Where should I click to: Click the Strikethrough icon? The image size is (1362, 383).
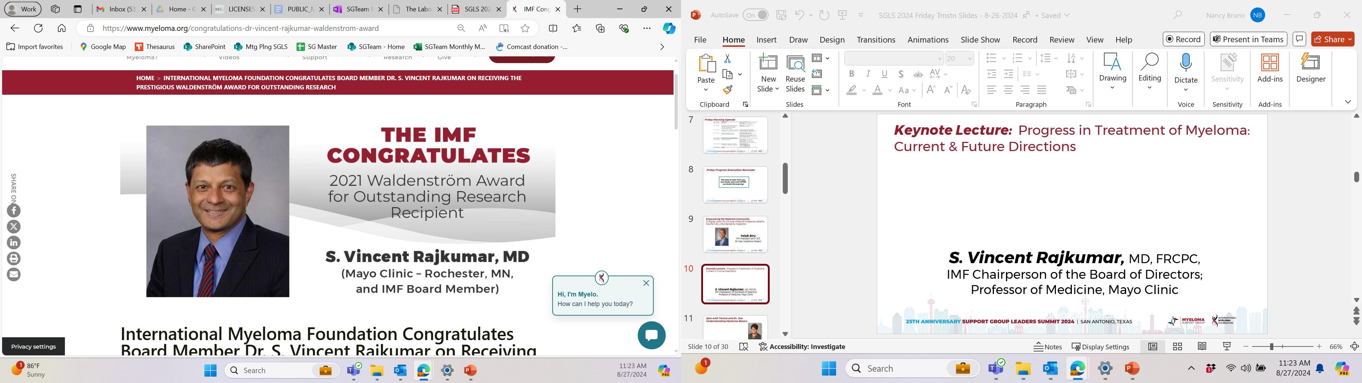click(918, 74)
